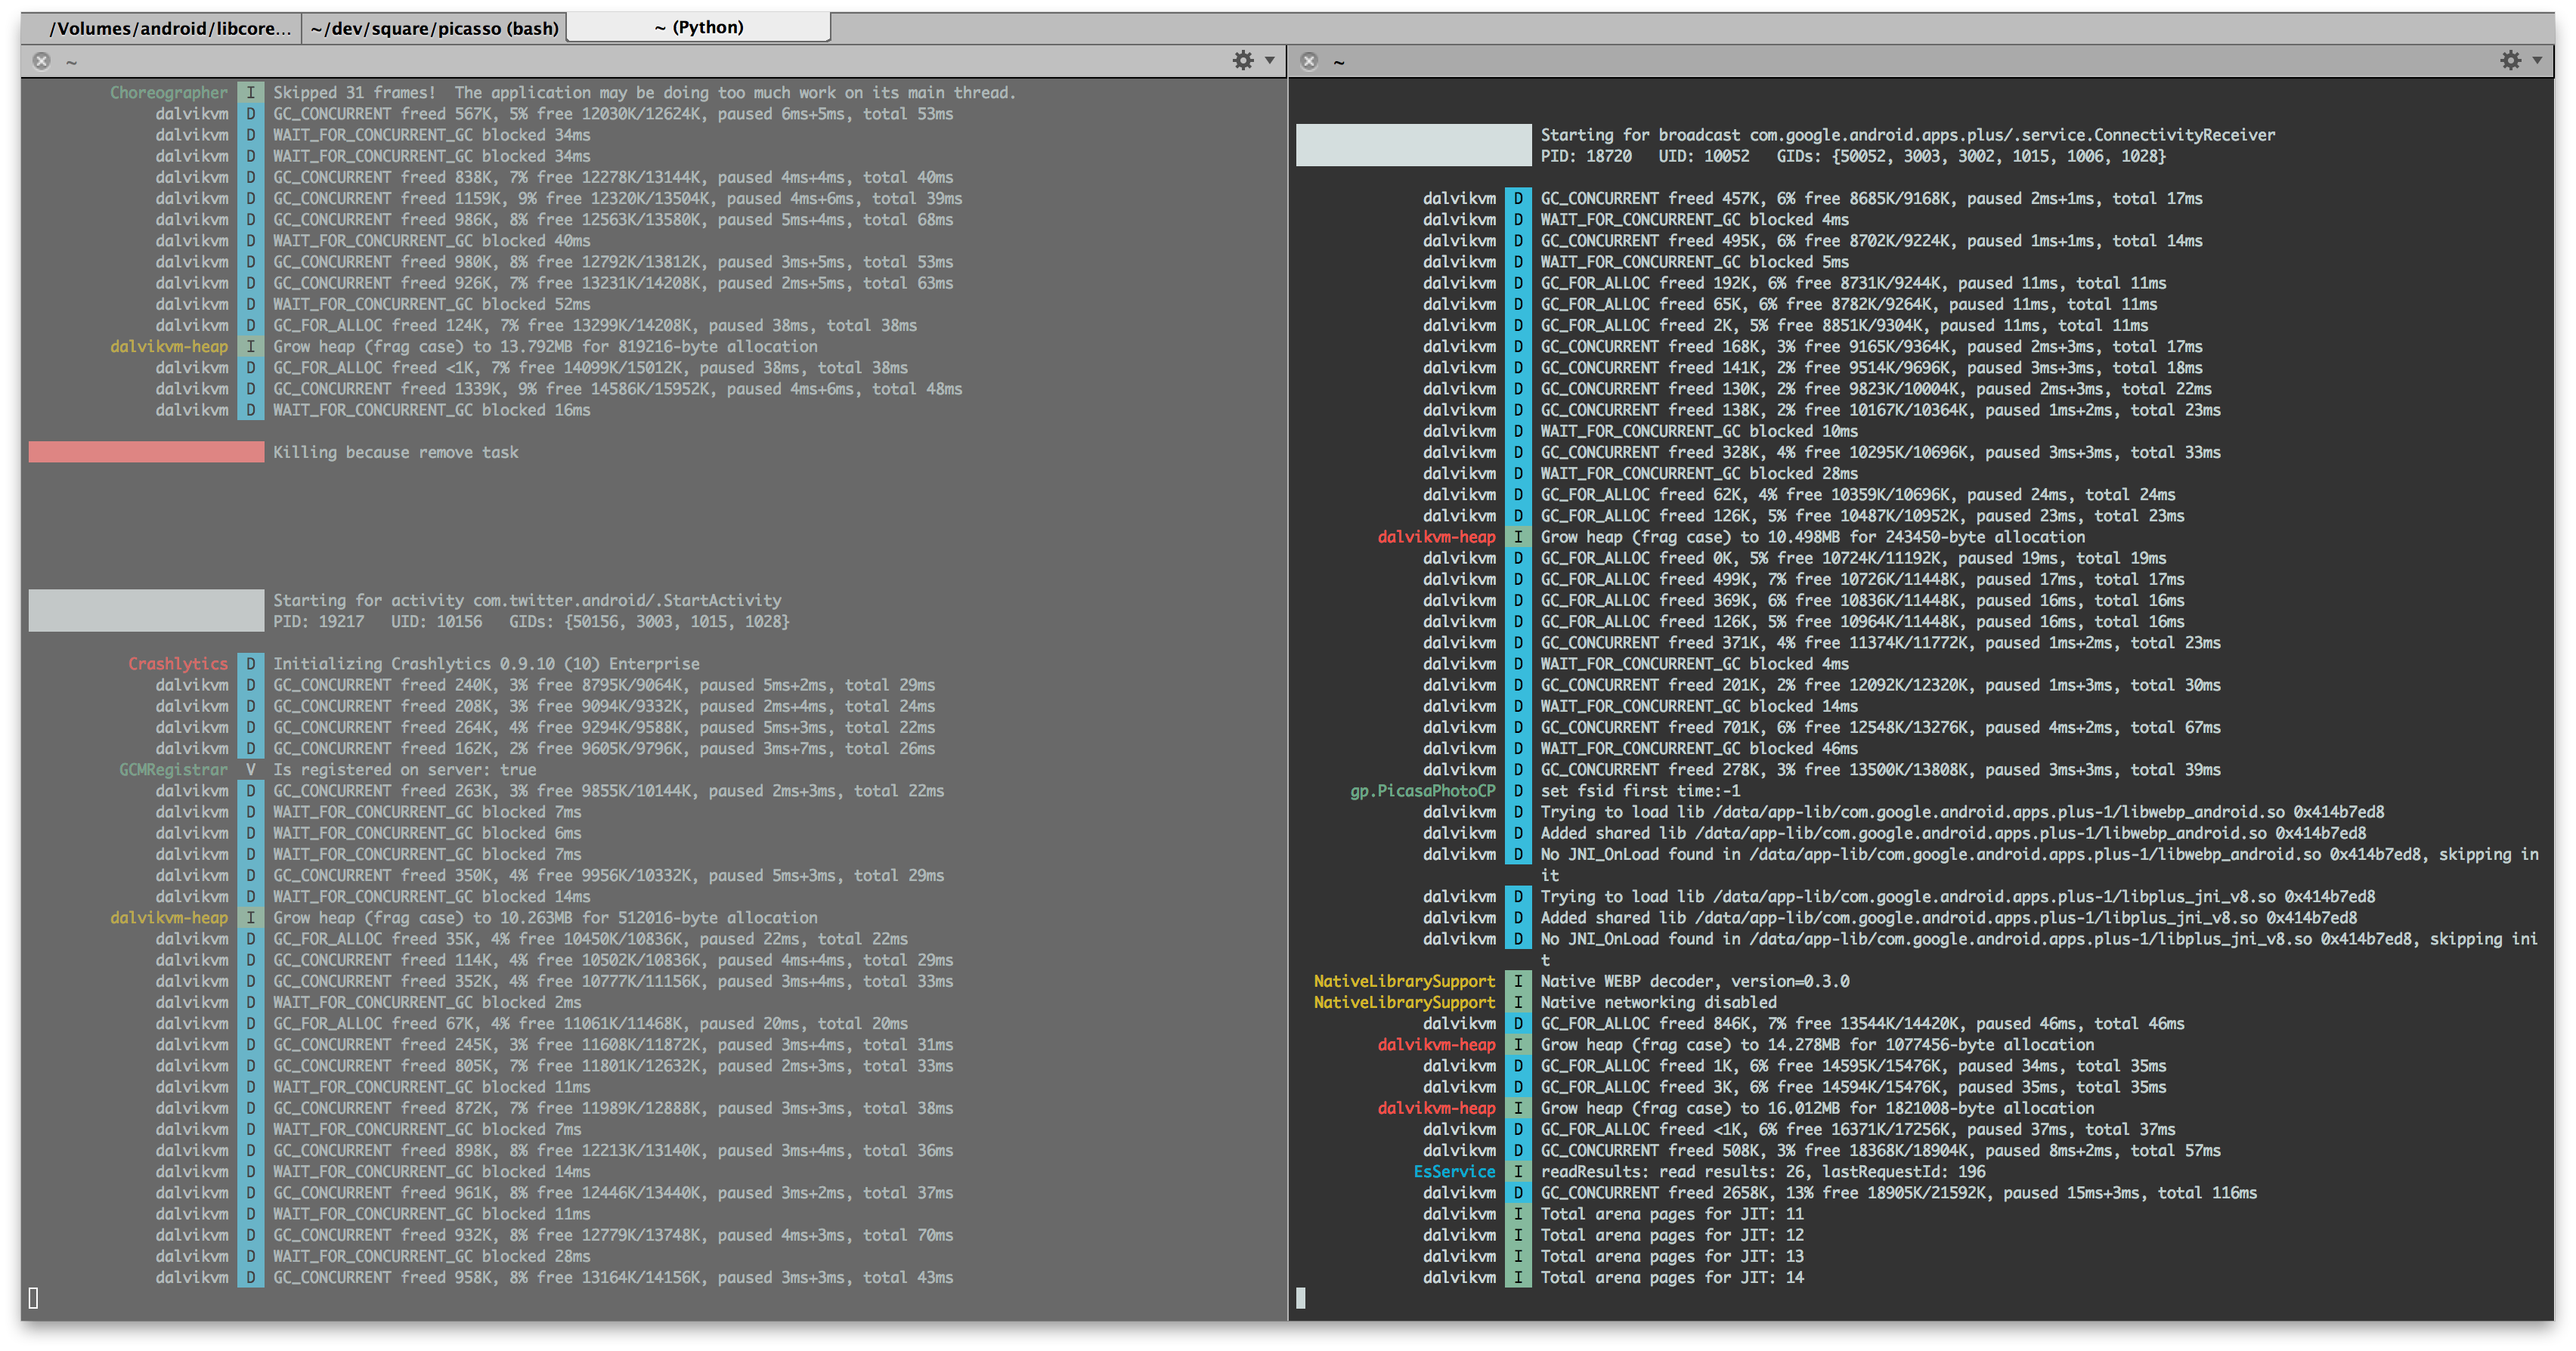The height and width of the screenshot is (1351, 2576).
Task: Click 'Grow heap (frag case) to 14.278MB' line
Action: [1817, 1045]
